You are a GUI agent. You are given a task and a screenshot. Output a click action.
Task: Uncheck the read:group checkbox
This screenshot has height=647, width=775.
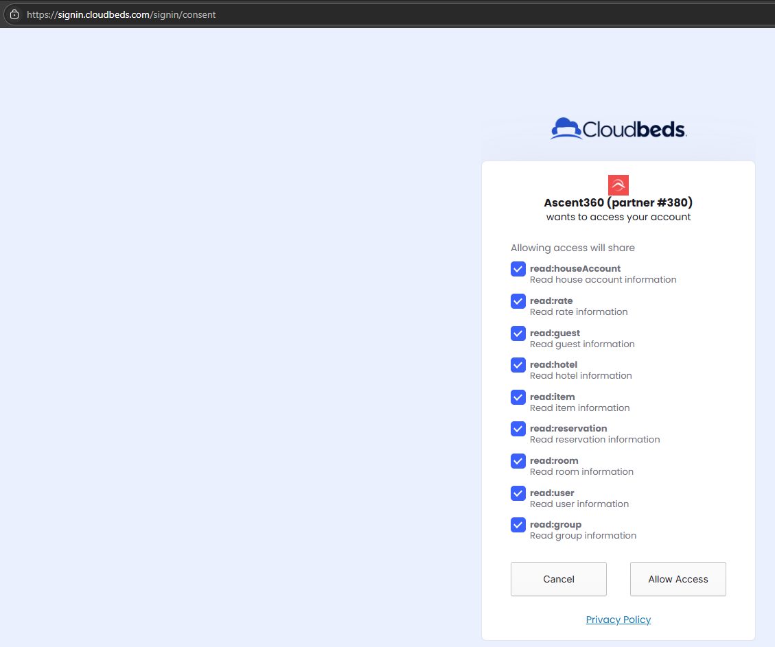click(518, 524)
